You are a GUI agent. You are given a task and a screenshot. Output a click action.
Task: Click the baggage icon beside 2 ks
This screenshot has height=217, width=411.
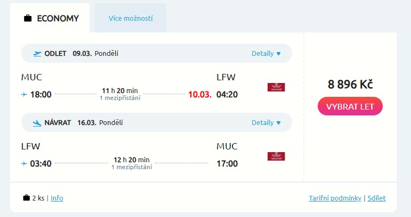(27, 198)
